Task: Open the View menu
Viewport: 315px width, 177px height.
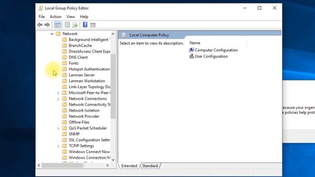Action: click(x=70, y=17)
